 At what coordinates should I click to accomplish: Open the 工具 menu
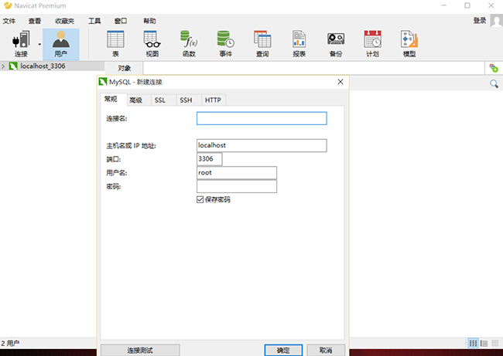pos(94,21)
